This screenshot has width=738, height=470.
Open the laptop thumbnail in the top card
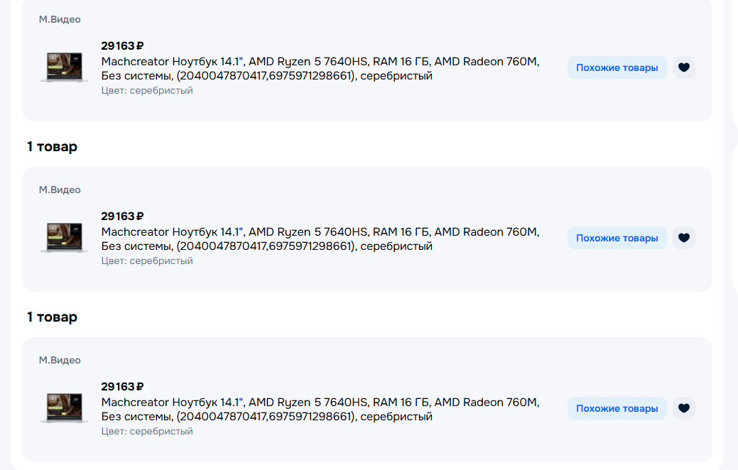coord(65,67)
